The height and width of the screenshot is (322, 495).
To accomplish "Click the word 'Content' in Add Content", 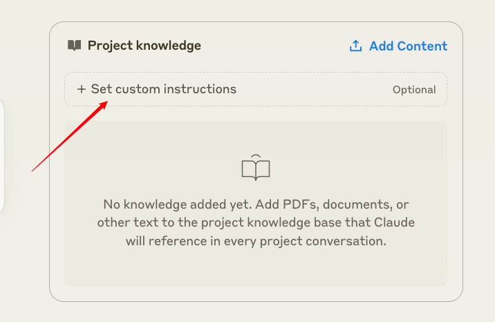I will click(422, 46).
